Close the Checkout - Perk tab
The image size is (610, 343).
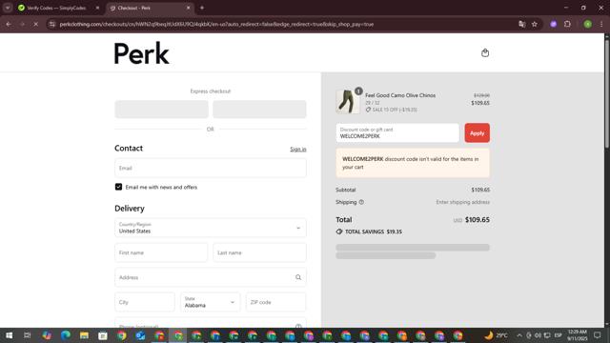click(x=189, y=8)
